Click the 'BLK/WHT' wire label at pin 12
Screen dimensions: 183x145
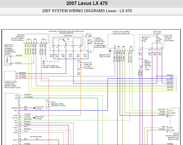coord(28,122)
